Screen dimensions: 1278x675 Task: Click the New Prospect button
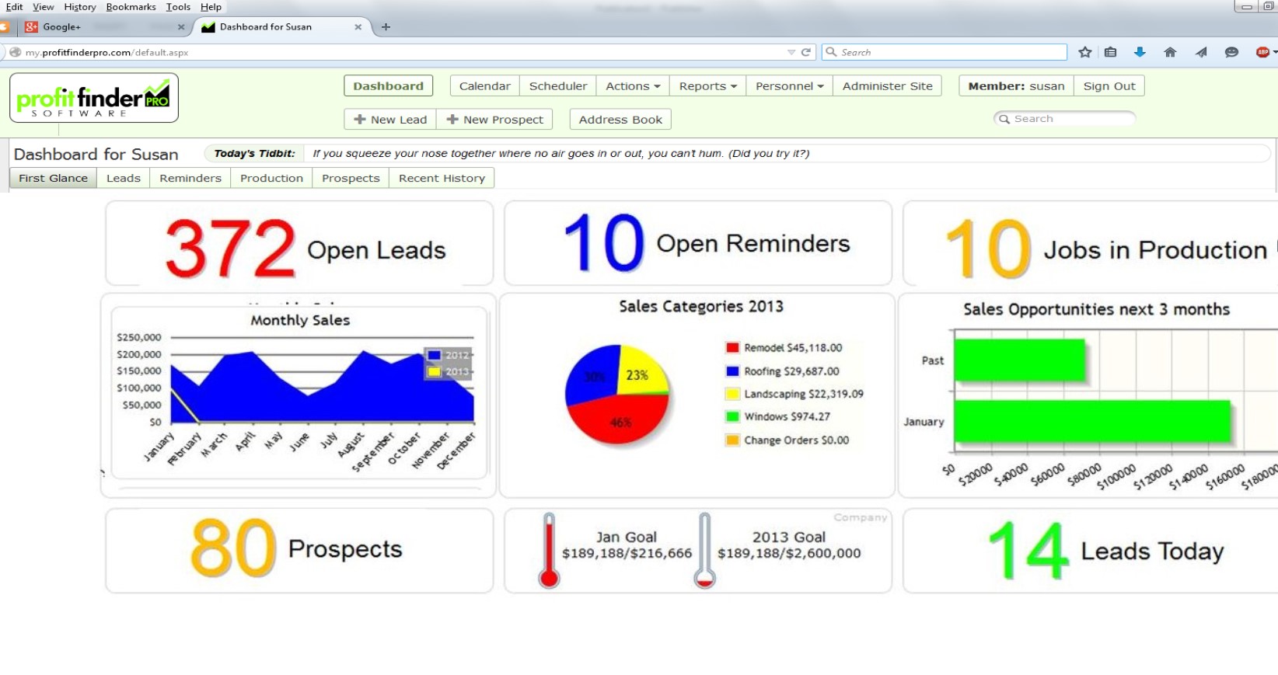tap(494, 120)
